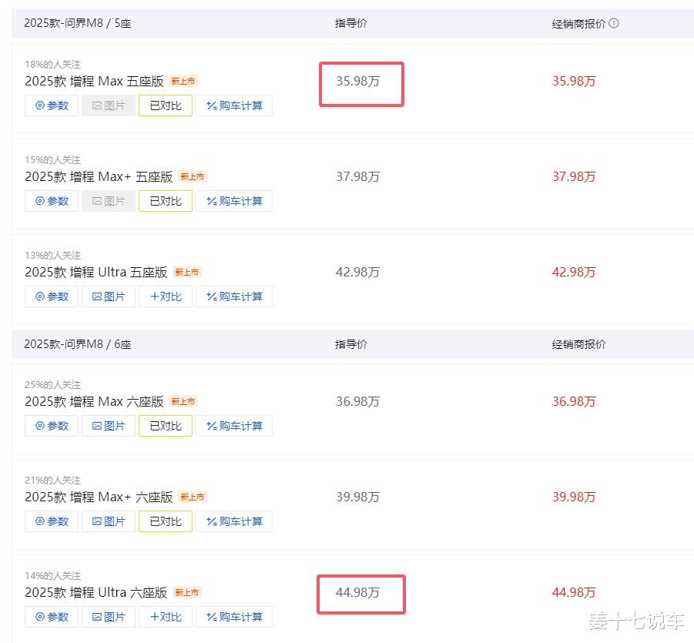Click info icon beside 经销商报价 header
The height and width of the screenshot is (643, 694).
(x=614, y=23)
